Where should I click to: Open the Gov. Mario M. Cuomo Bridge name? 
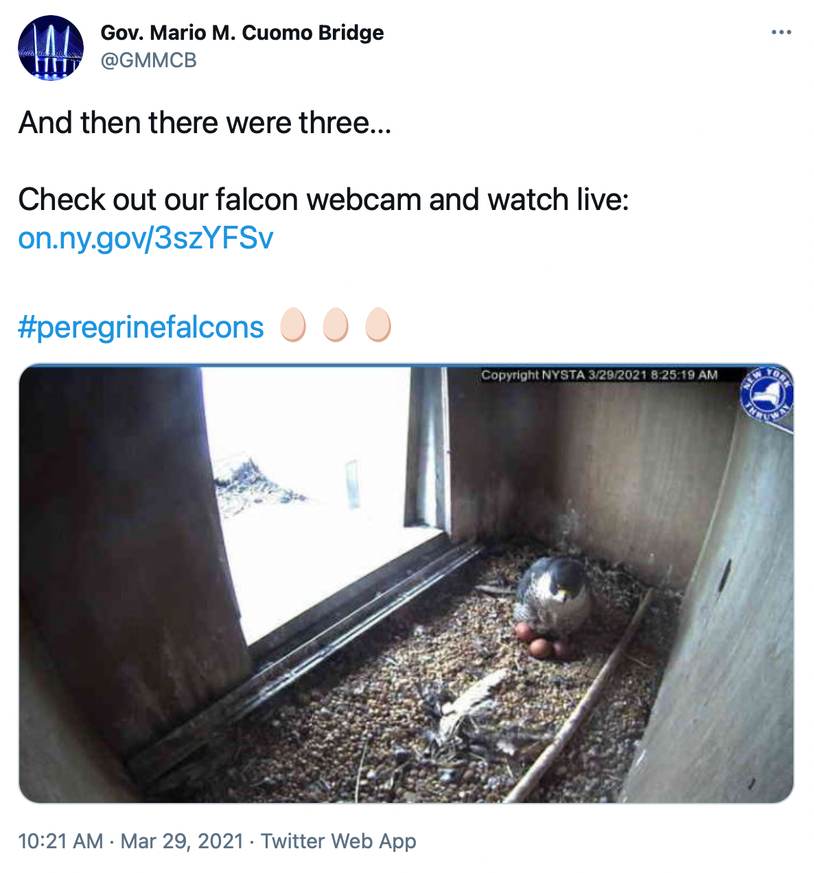(242, 32)
